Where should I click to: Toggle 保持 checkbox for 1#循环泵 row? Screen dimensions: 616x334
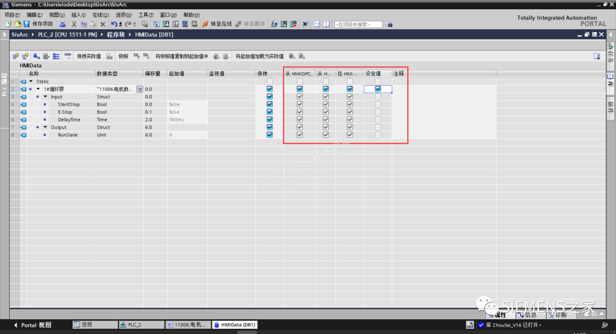(x=269, y=89)
